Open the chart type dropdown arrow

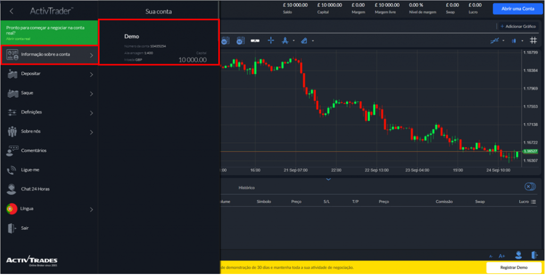522,41
